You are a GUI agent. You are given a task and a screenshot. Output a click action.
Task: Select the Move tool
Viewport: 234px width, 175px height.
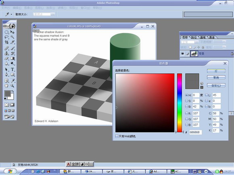tap(13, 32)
